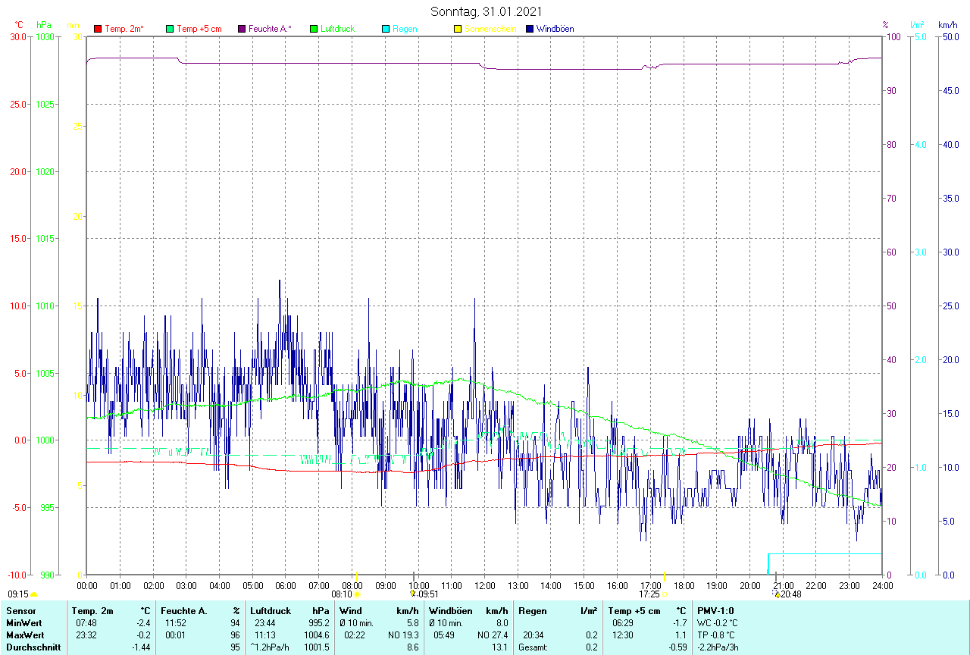Image resolution: width=970 pixels, height=655 pixels.
Task: Click the 13.1 average gust value
Action: coord(501,647)
